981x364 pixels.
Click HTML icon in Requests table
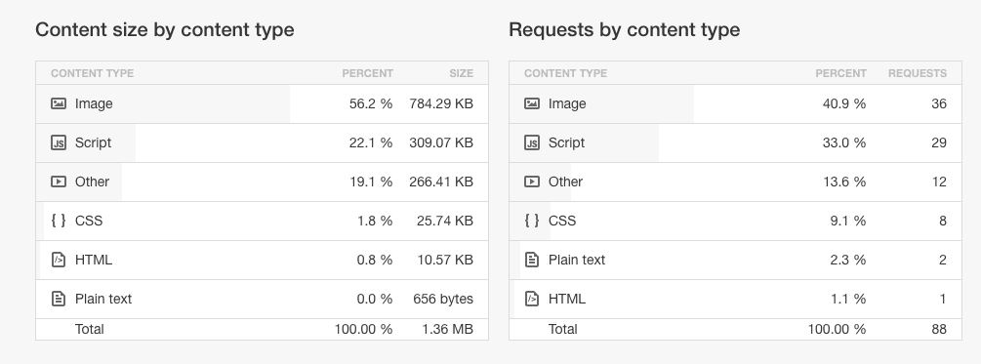[x=532, y=299]
